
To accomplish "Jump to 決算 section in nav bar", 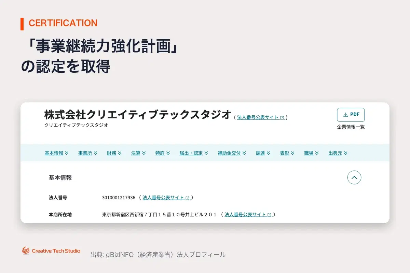I will 138,153.
